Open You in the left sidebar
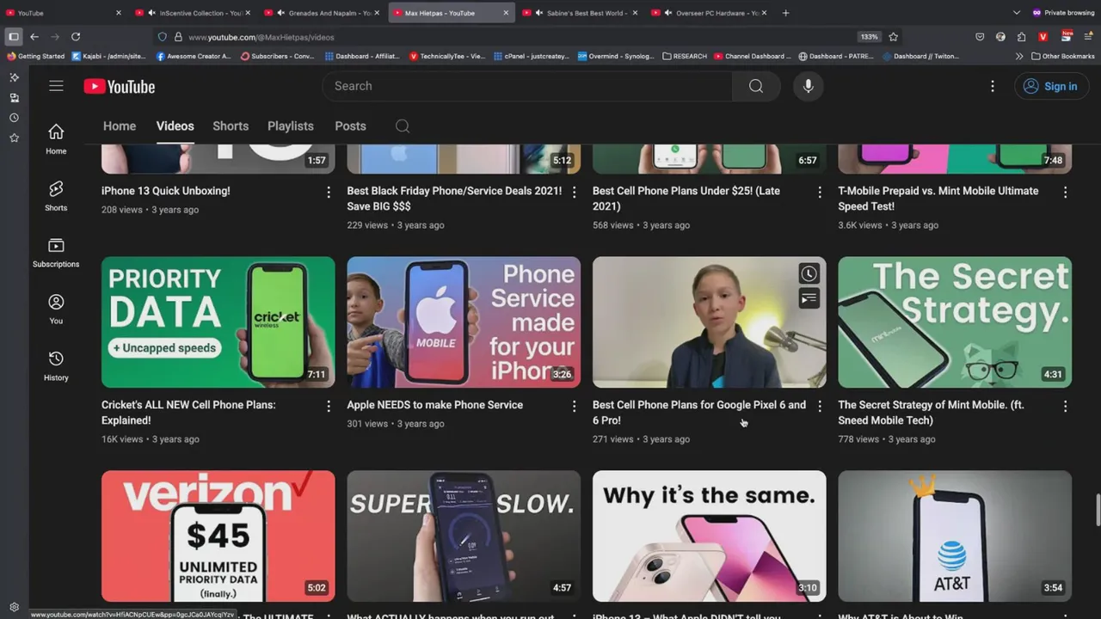The width and height of the screenshot is (1101, 619). pyautogui.click(x=56, y=309)
